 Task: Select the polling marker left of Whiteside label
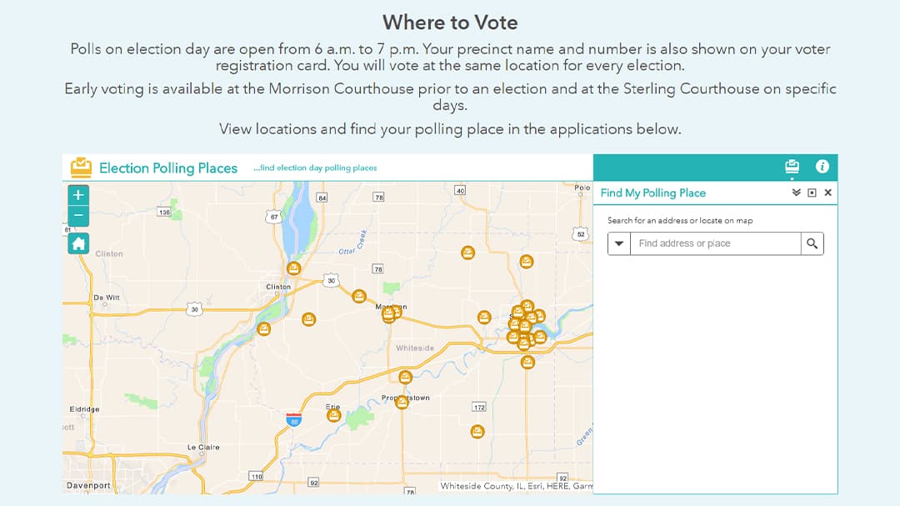tap(388, 315)
